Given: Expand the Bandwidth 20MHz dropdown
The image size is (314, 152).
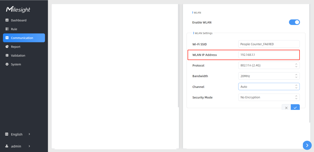Looking at the screenshot, I should [x=269, y=76].
